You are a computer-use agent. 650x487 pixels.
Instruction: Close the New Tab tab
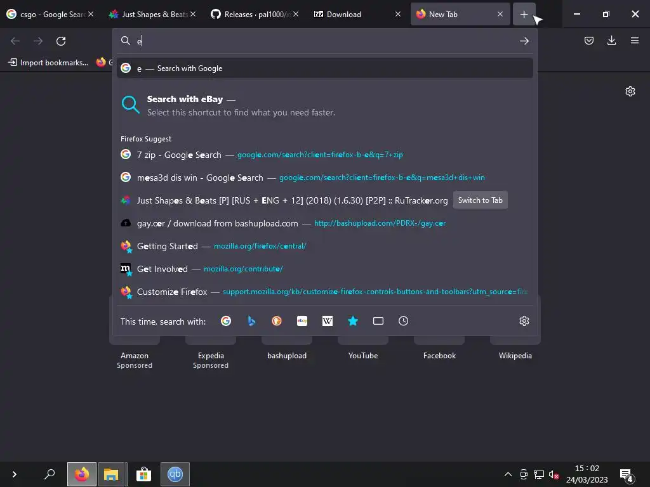[500, 14]
